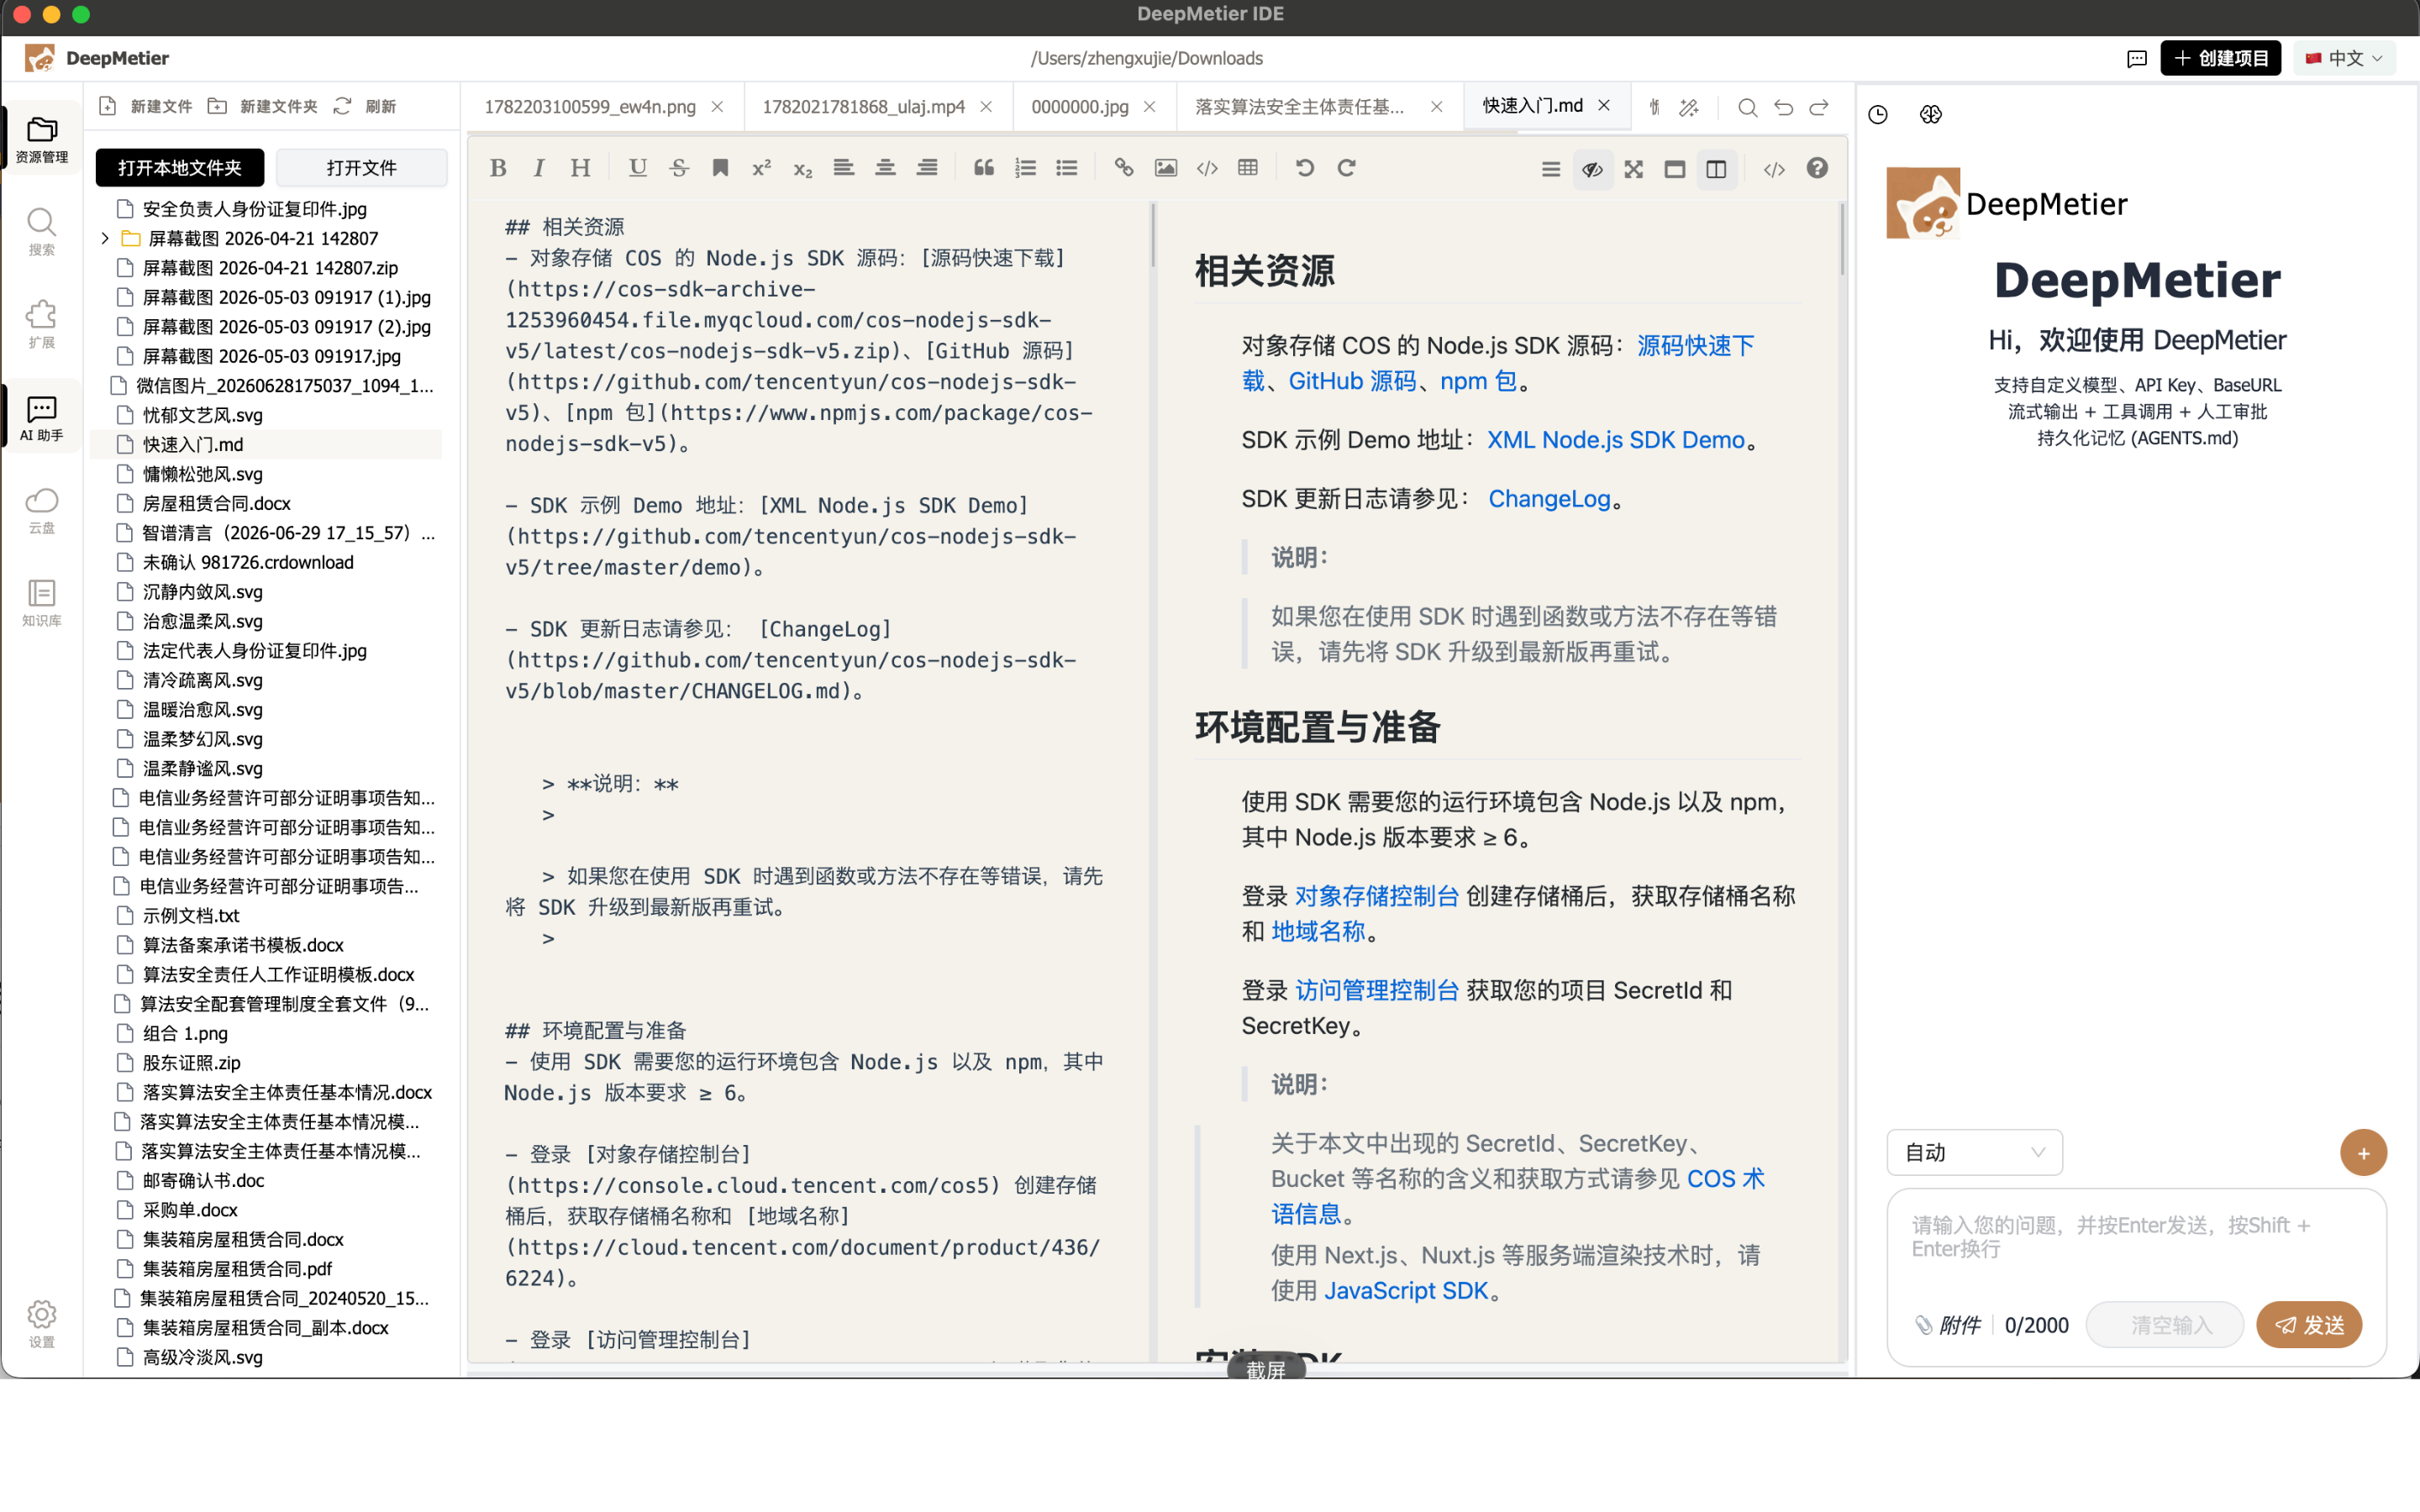Screen dimensions: 2420x1512
Task: Click 刷新 to refresh file list
Action: [365, 107]
